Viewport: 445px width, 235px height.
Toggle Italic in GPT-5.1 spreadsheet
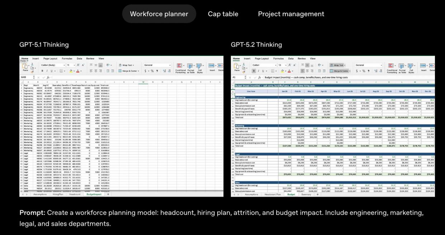click(47, 71)
